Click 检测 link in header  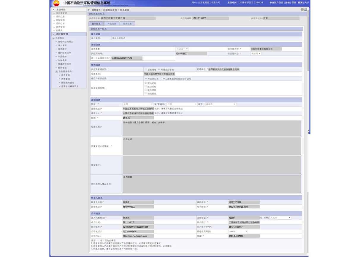300,2
